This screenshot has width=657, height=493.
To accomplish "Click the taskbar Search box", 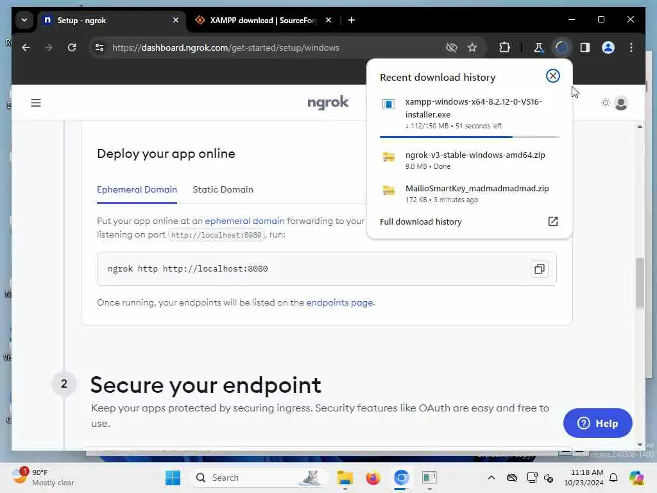I will coord(259,478).
